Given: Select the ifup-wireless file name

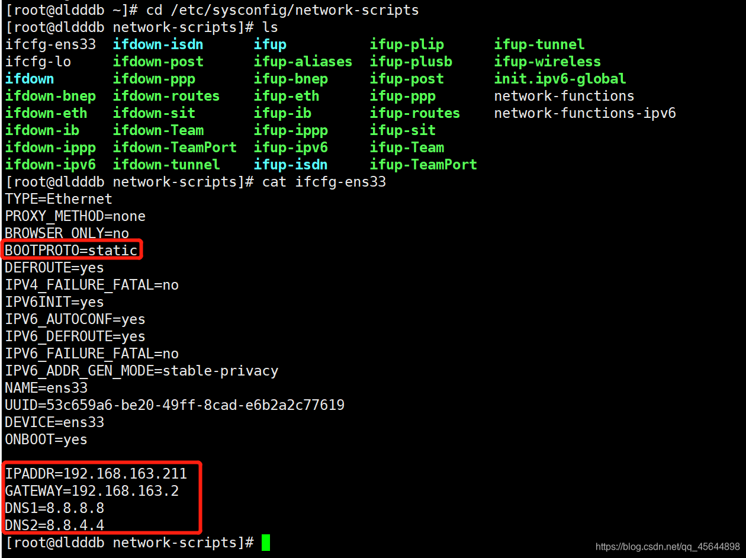Looking at the screenshot, I should (x=548, y=62).
